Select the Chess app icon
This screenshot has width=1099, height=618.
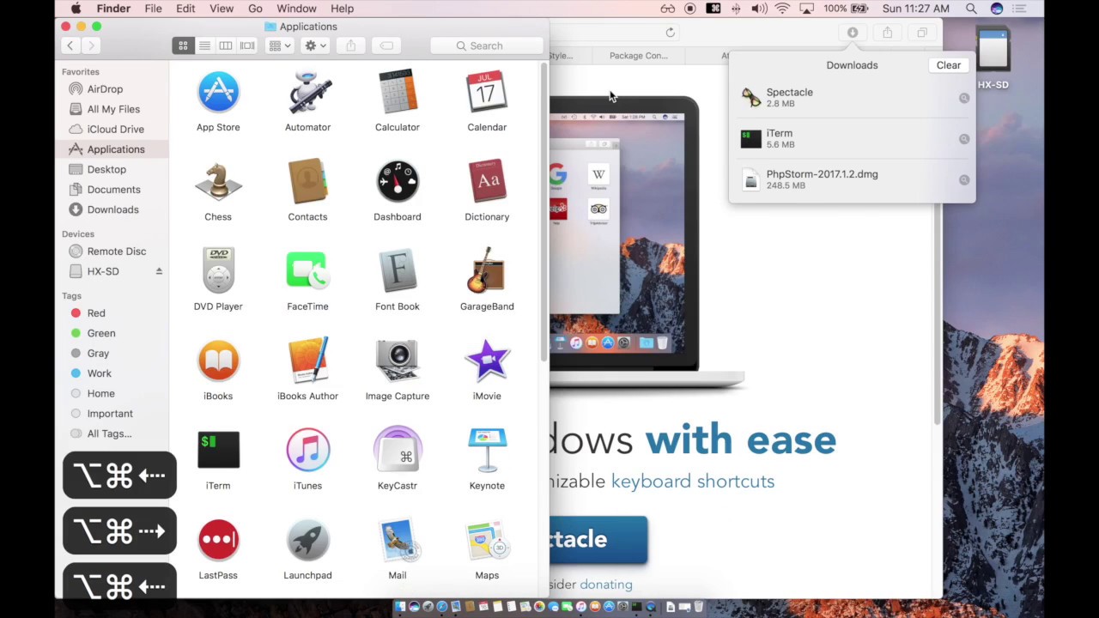pos(218,182)
